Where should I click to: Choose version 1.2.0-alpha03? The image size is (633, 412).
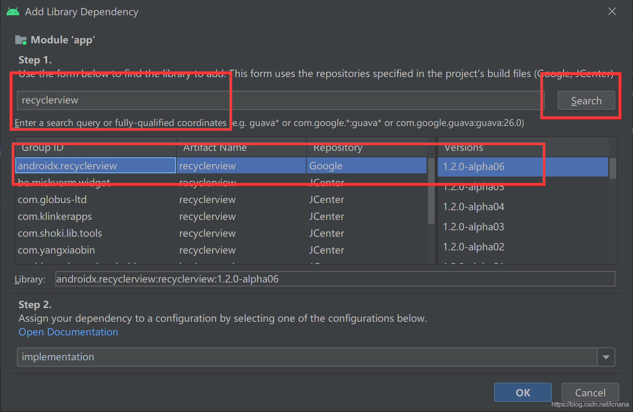tap(523, 227)
